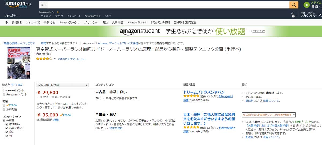The image size is (322, 145).
Task: Click the Prime badge next to ¥35,000
Action: (65, 115)
